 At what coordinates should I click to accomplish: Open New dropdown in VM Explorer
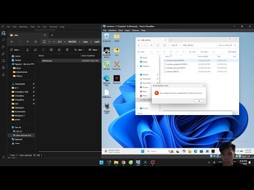[x=141, y=52]
